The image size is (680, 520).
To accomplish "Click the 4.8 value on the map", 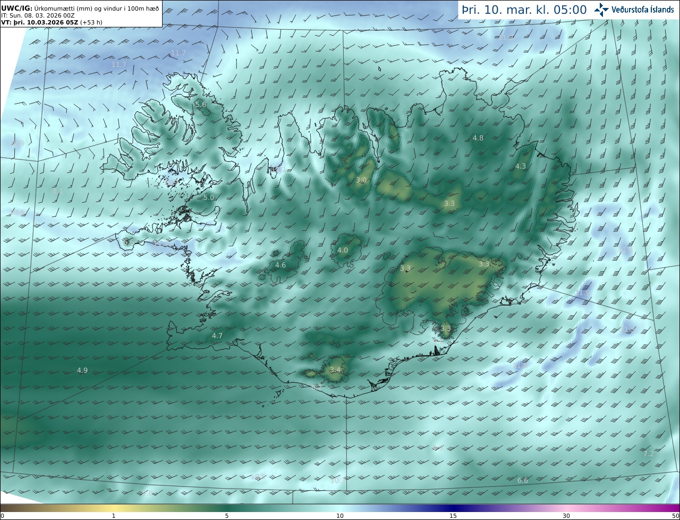I will [x=478, y=138].
